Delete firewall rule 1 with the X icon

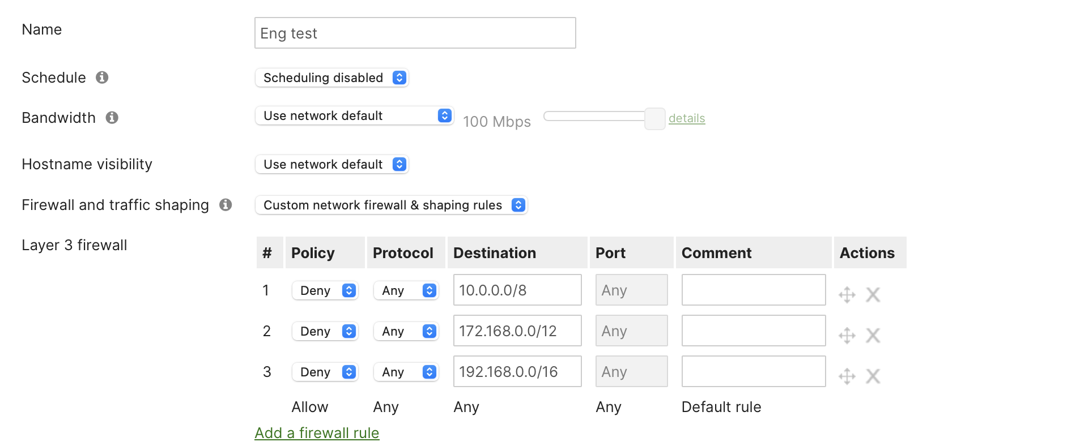point(873,294)
